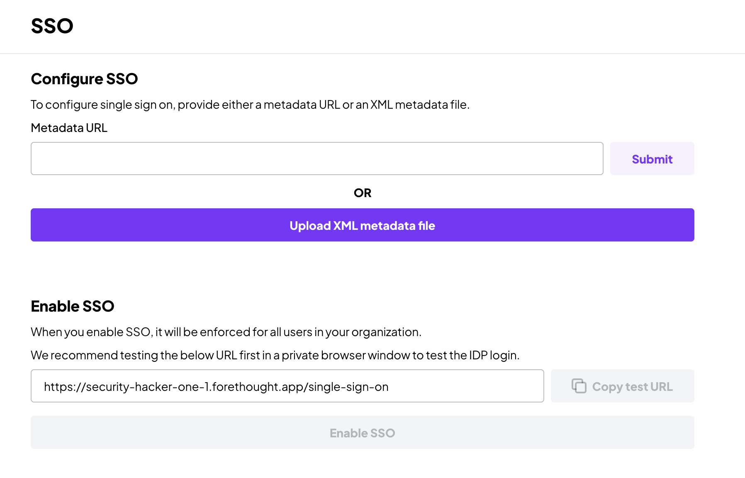Image resolution: width=745 pixels, height=478 pixels.
Task: Click the Metadata URL field label
Action: tap(69, 128)
